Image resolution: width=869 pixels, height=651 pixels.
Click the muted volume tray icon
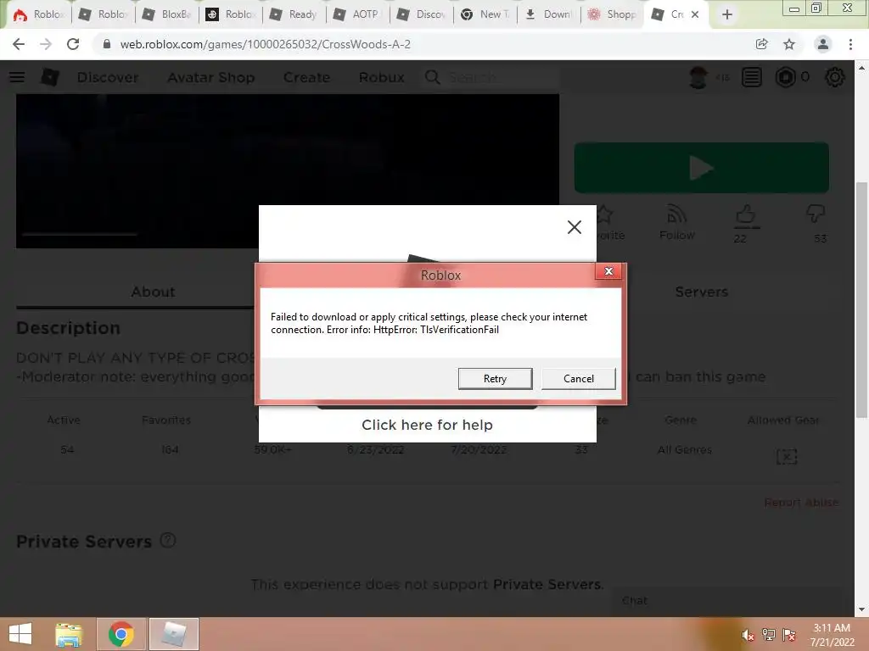[x=748, y=636]
